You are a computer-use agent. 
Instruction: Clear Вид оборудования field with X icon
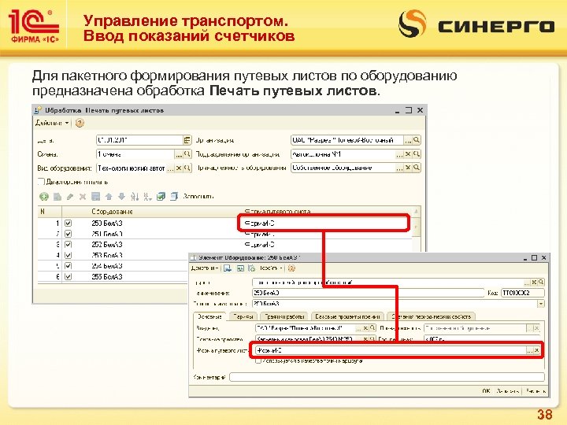pyautogui.click(x=179, y=168)
